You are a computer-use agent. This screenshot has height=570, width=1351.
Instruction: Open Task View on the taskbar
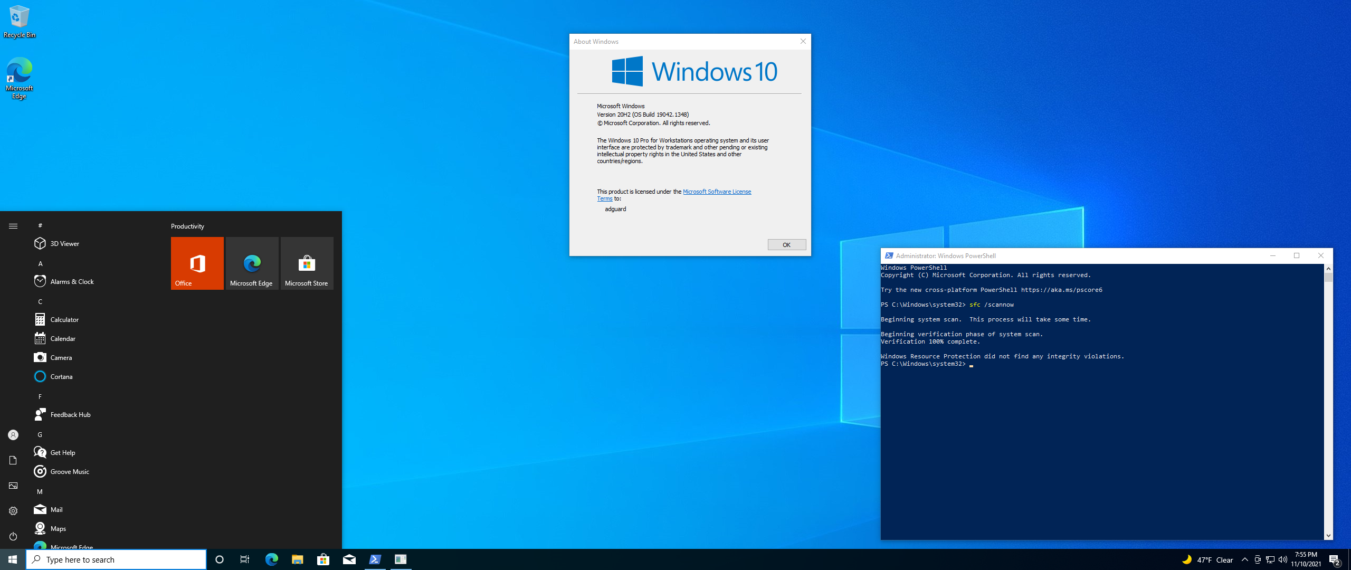(x=245, y=559)
